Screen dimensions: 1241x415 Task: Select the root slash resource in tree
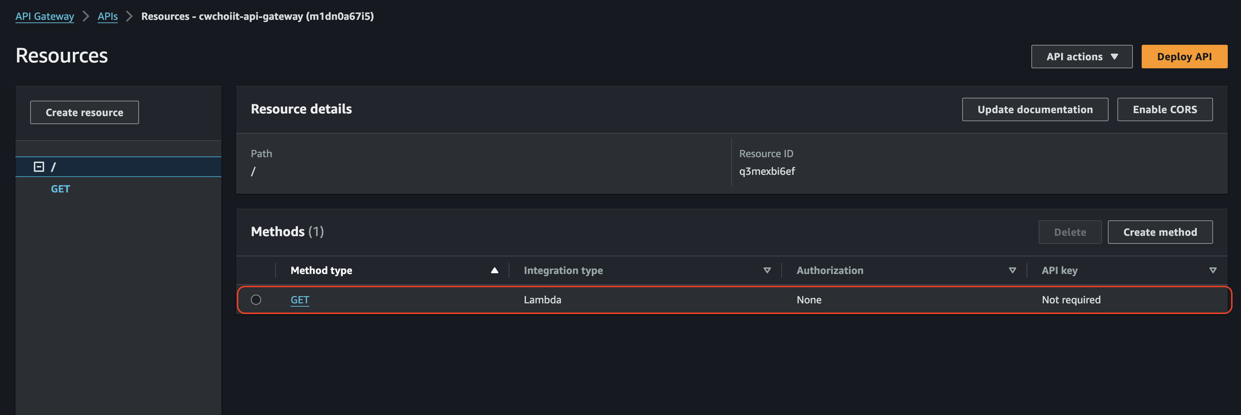(53, 167)
